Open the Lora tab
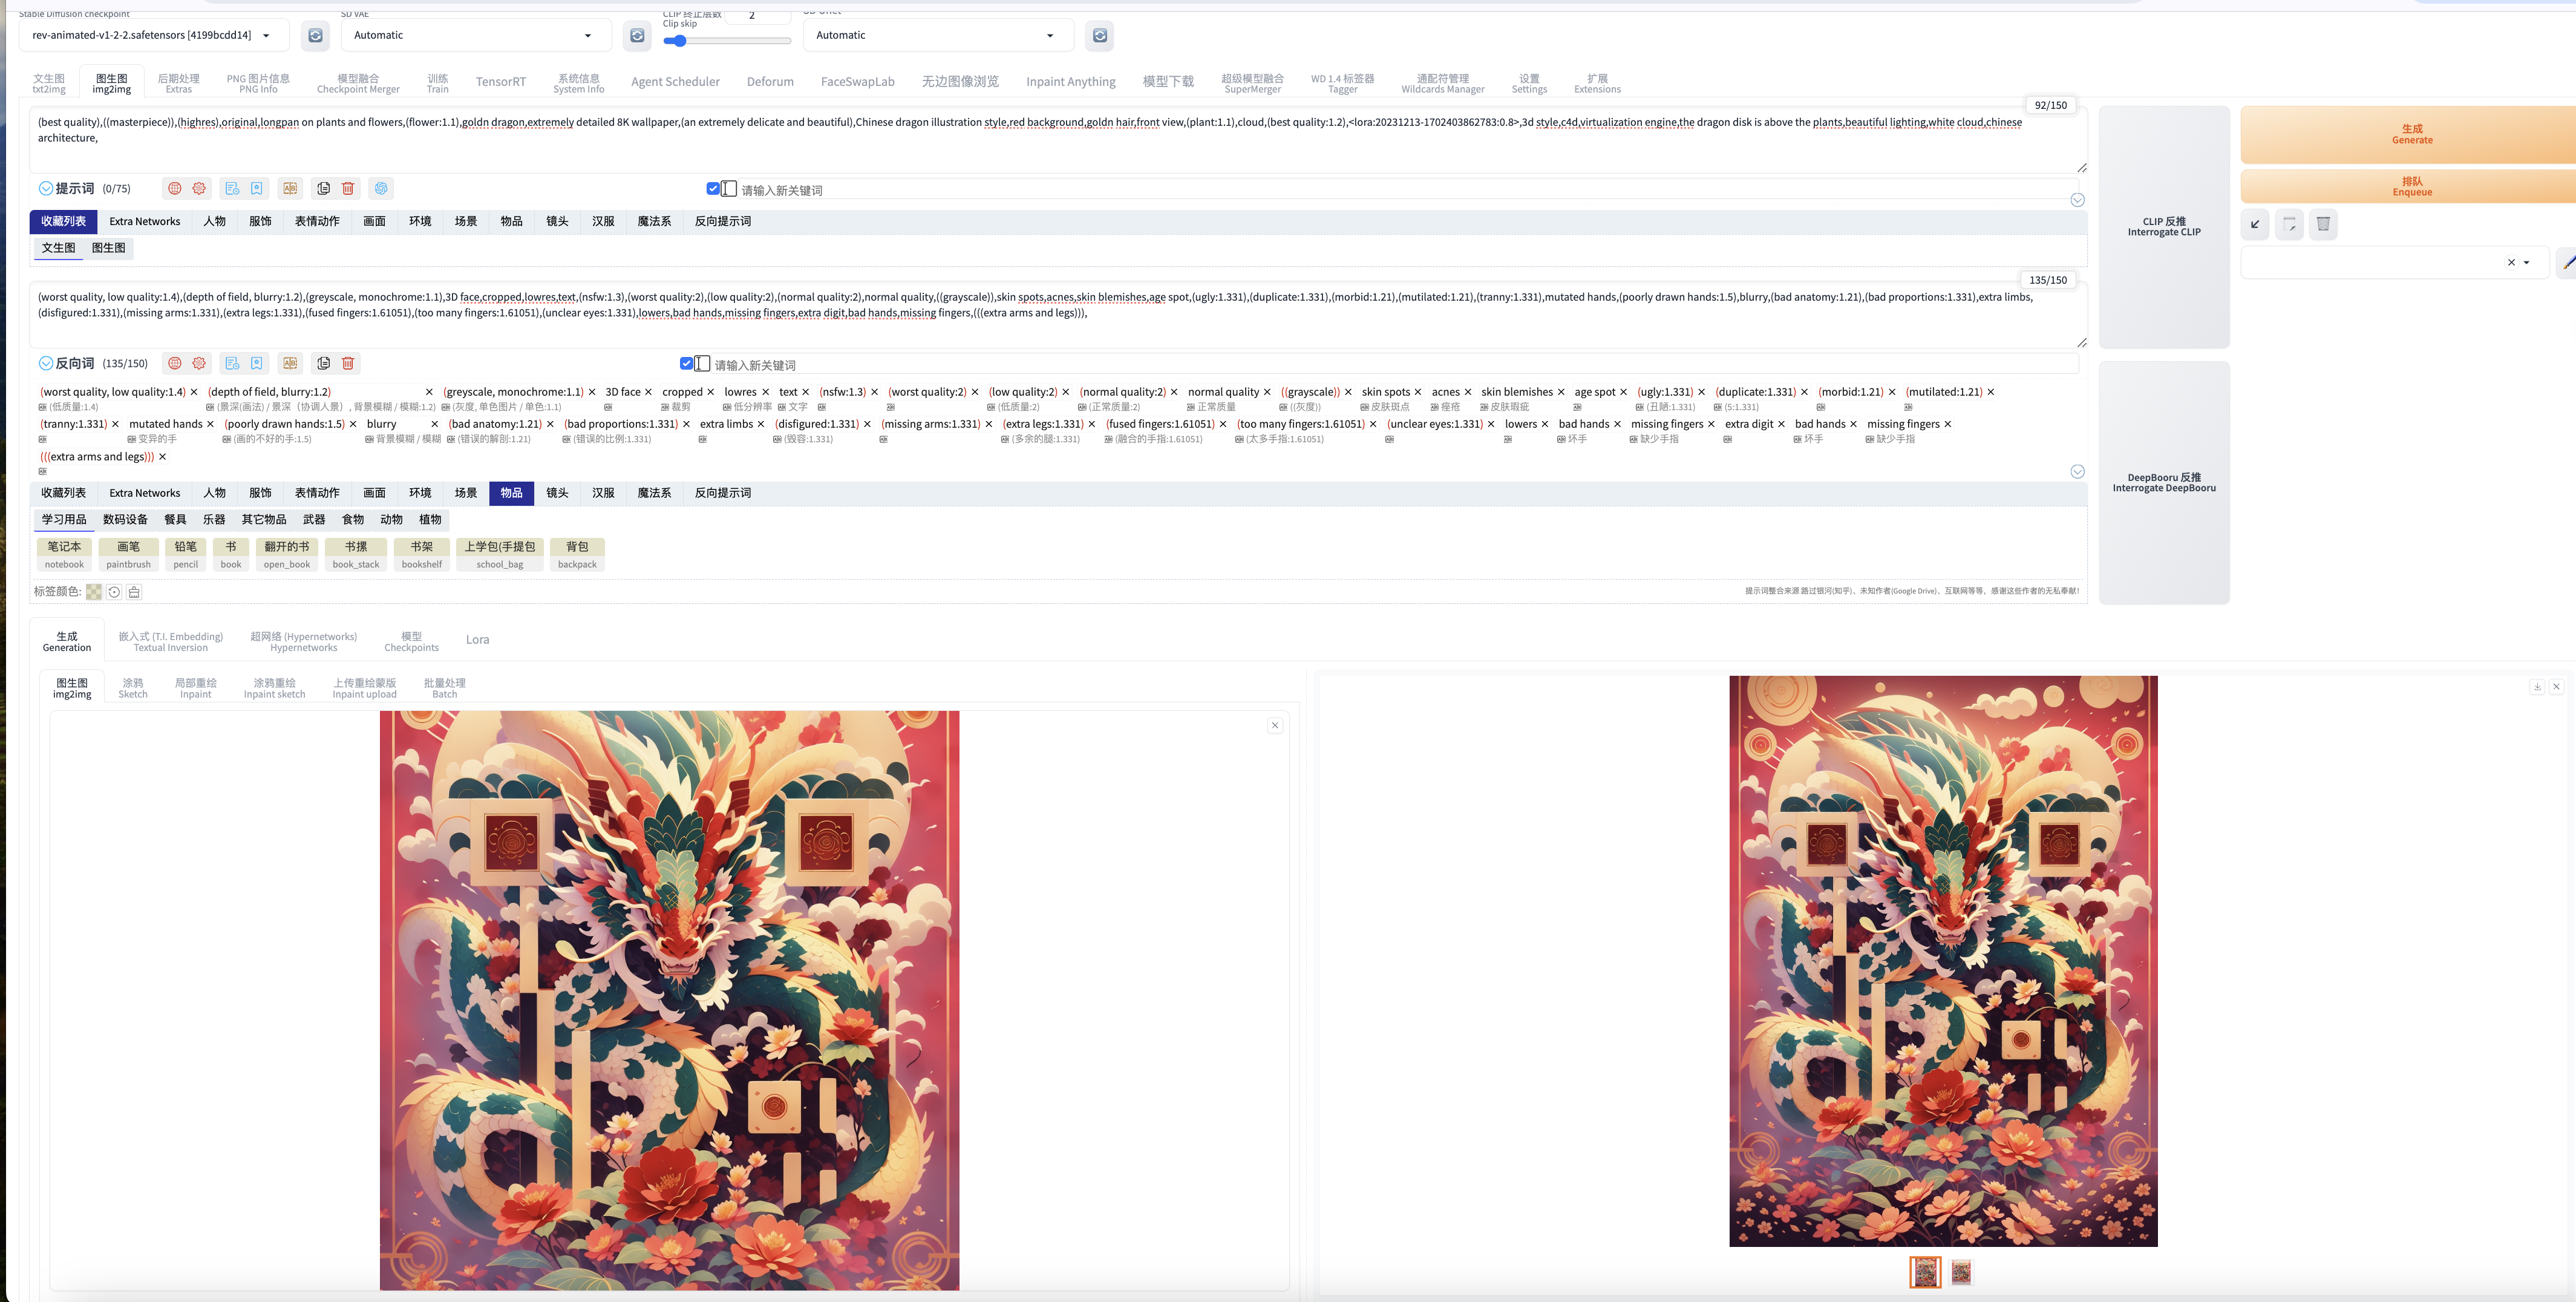The height and width of the screenshot is (1302, 2576). click(478, 640)
